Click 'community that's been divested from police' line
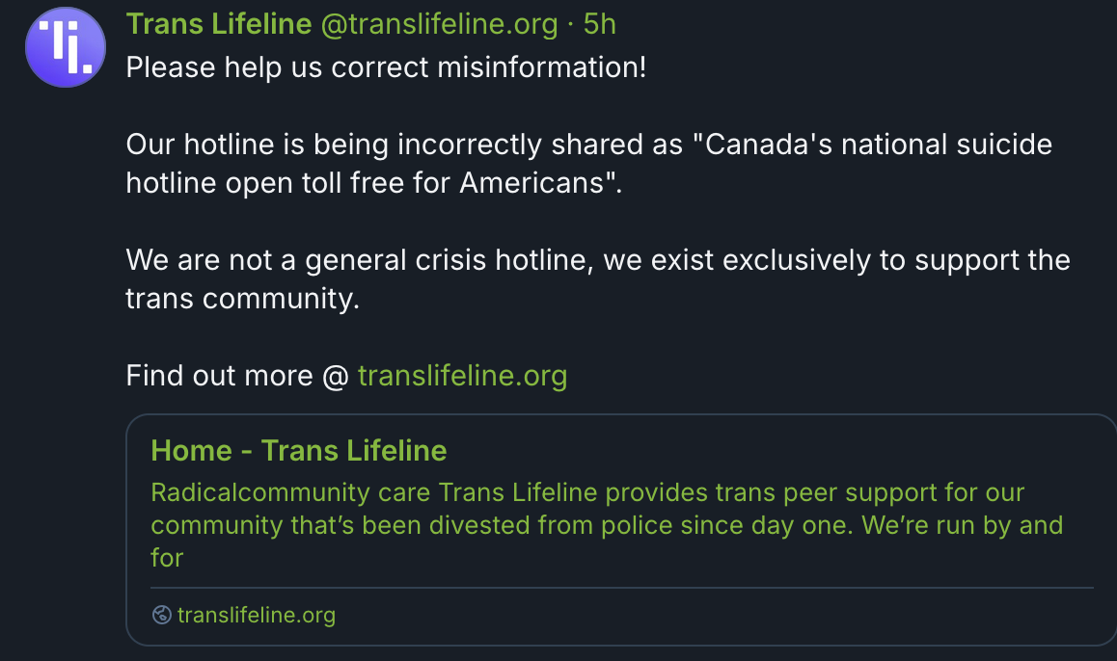The image size is (1117, 661). coord(502,525)
